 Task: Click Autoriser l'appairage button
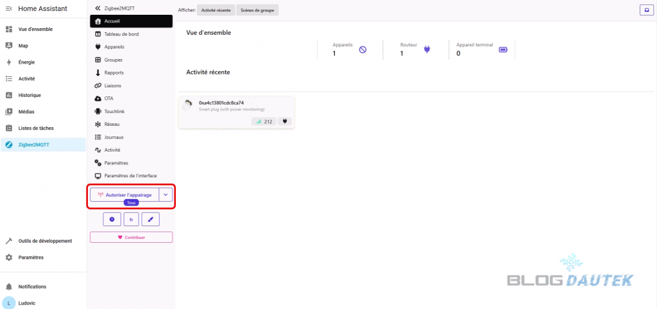click(x=124, y=195)
